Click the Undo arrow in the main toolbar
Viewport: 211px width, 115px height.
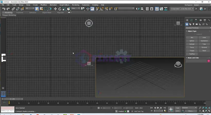[4, 9]
